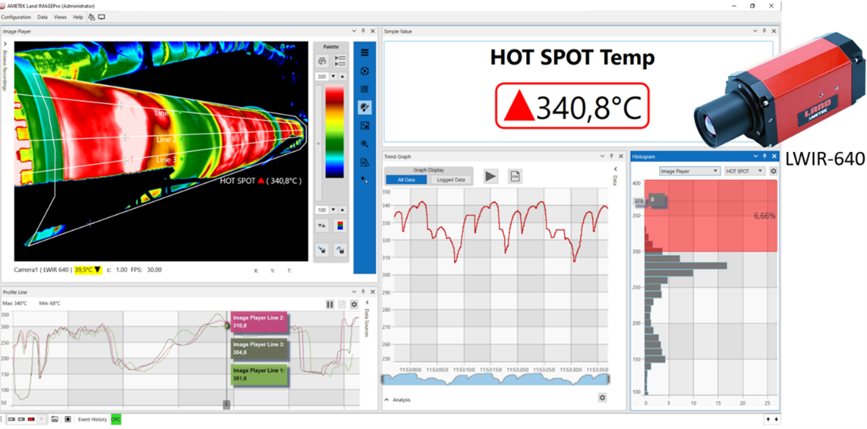Pause the Profile Line graph
Viewport: 867px width, 429px height.
pyautogui.click(x=330, y=304)
